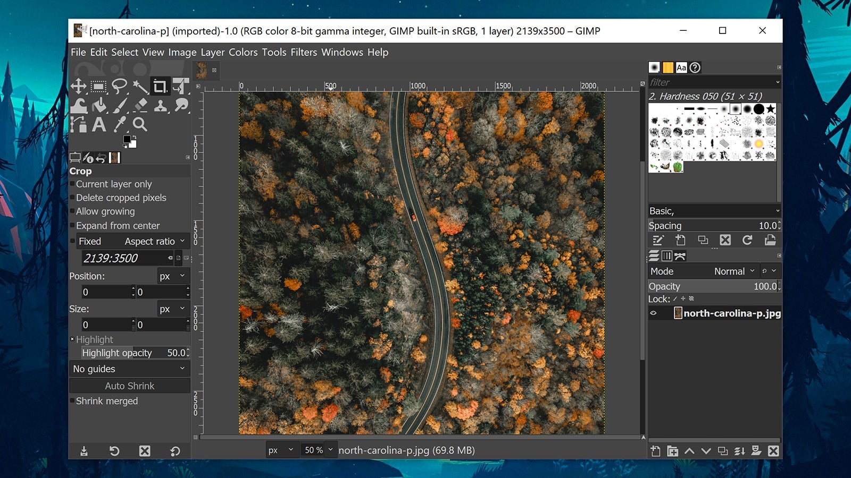Open the px unit dropdown next to Position
This screenshot has width=851, height=478.
pos(174,276)
